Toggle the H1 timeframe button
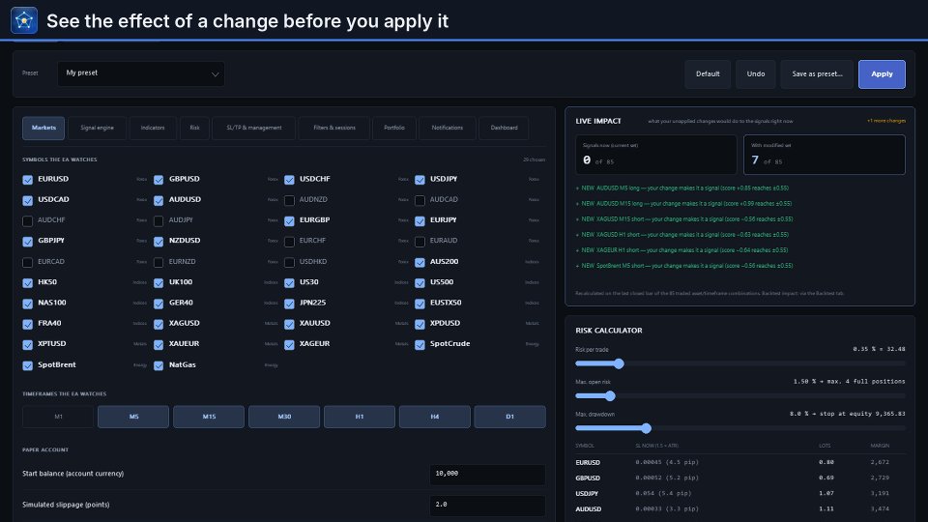 360,417
